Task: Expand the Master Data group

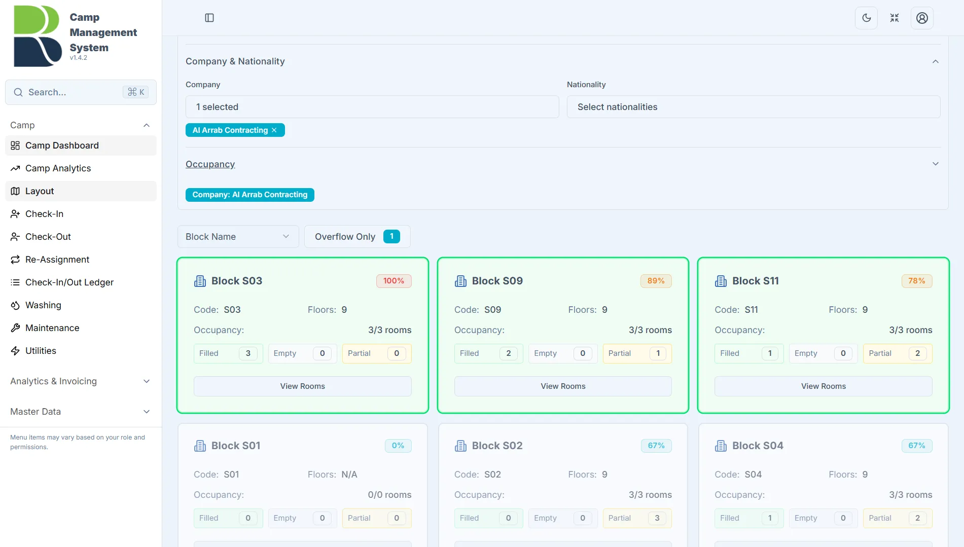Action: (x=81, y=412)
